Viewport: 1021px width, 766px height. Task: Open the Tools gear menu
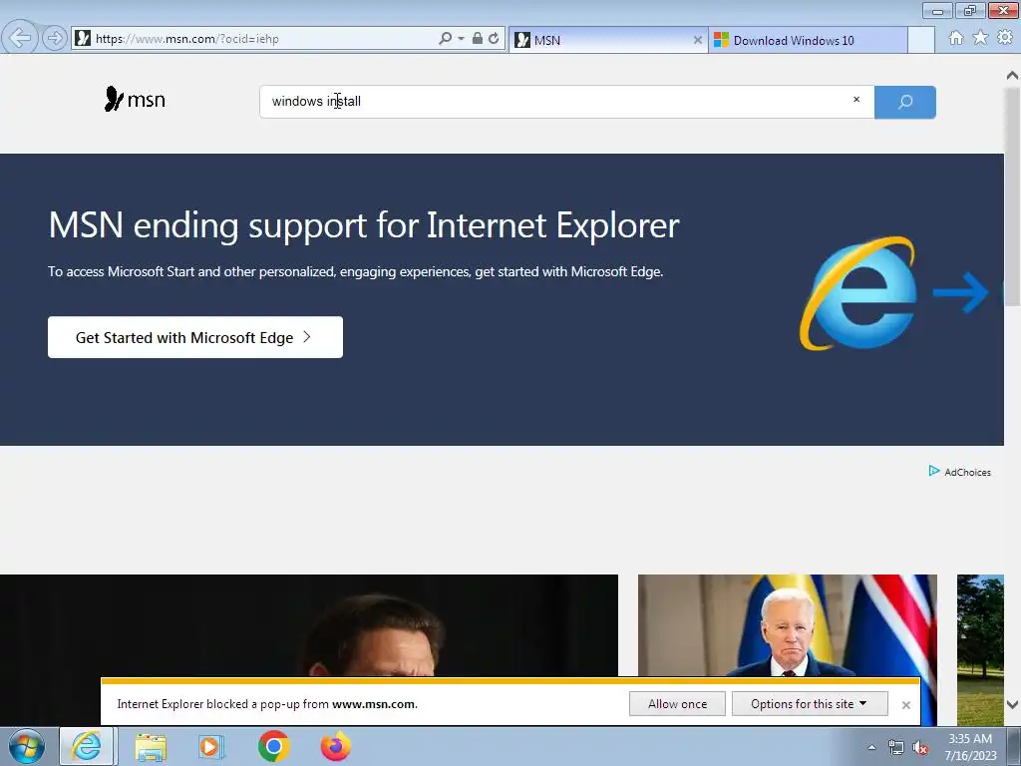[x=1005, y=38]
